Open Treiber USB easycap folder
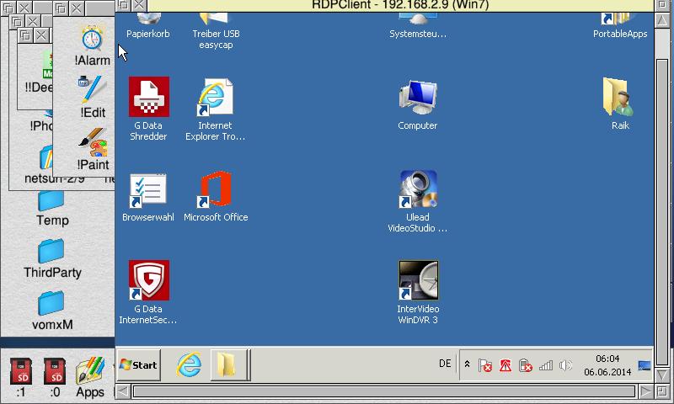The width and height of the screenshot is (674, 404). click(x=216, y=32)
